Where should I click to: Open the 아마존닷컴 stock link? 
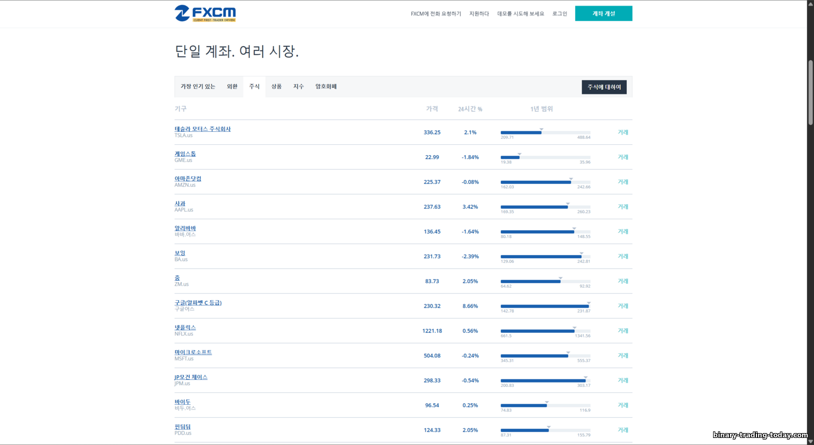point(188,179)
